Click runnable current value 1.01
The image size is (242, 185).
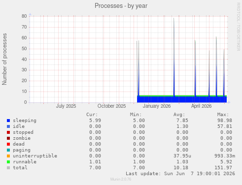(x=95, y=162)
